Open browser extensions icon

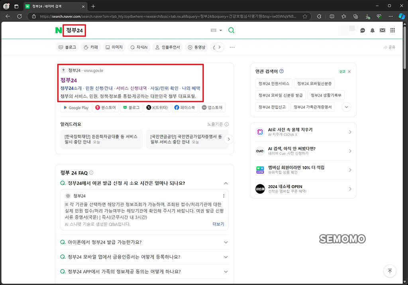pos(319,16)
